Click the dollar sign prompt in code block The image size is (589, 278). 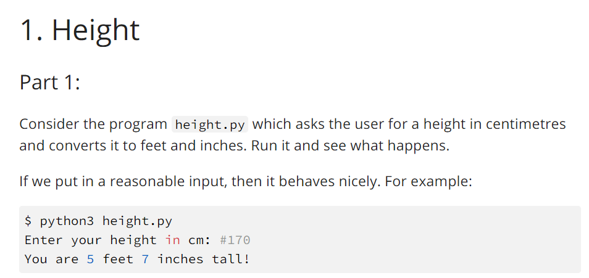[x=28, y=221]
